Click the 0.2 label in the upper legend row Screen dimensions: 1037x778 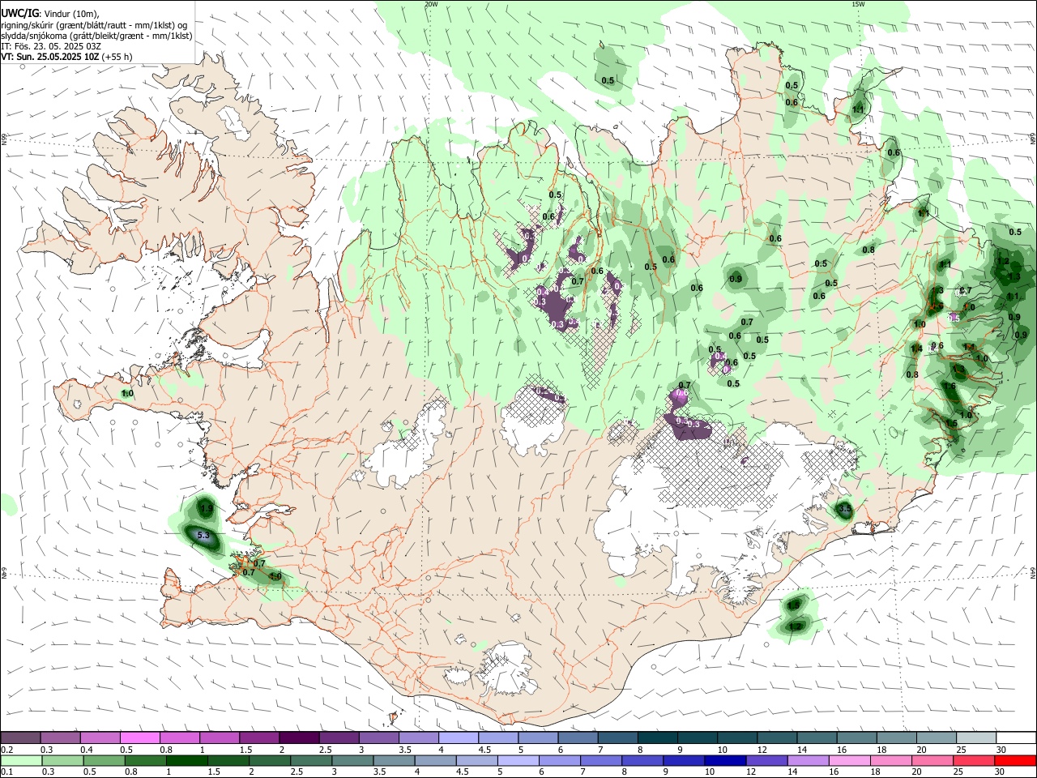[7, 750]
